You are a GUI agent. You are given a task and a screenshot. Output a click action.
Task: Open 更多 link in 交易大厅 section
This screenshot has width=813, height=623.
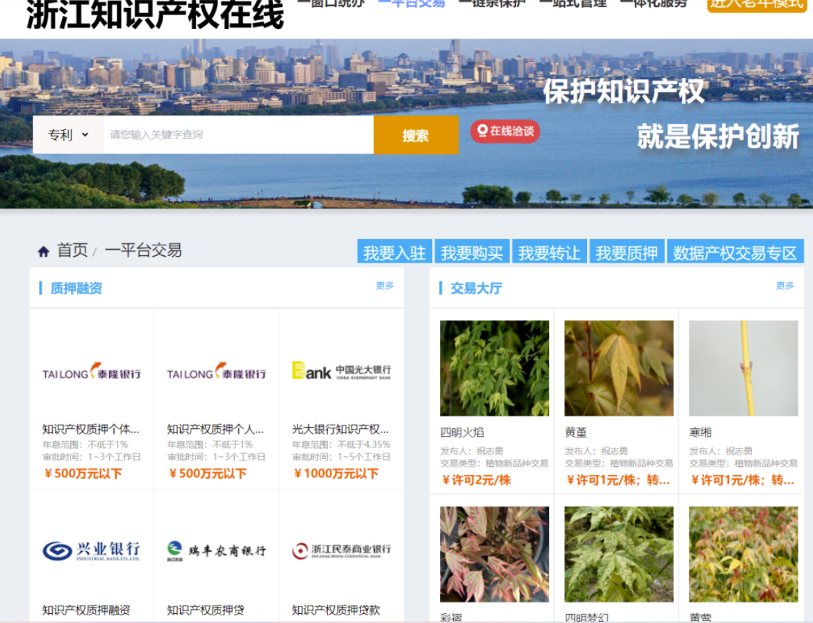tap(785, 286)
